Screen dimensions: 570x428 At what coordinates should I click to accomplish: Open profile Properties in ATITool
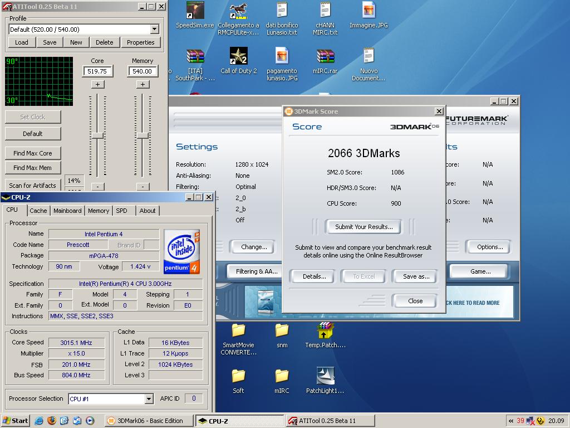pos(141,42)
